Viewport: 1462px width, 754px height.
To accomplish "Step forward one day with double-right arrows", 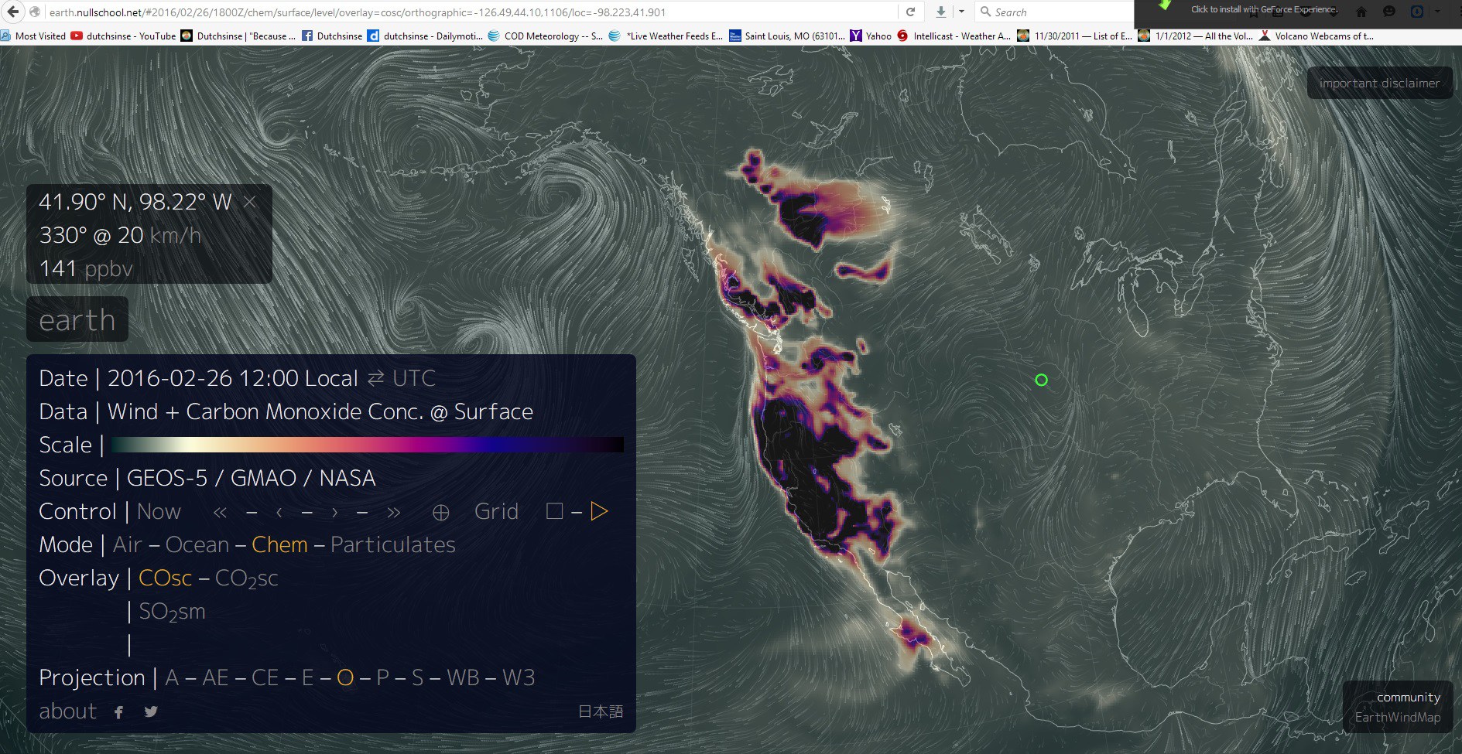I will click(x=394, y=513).
